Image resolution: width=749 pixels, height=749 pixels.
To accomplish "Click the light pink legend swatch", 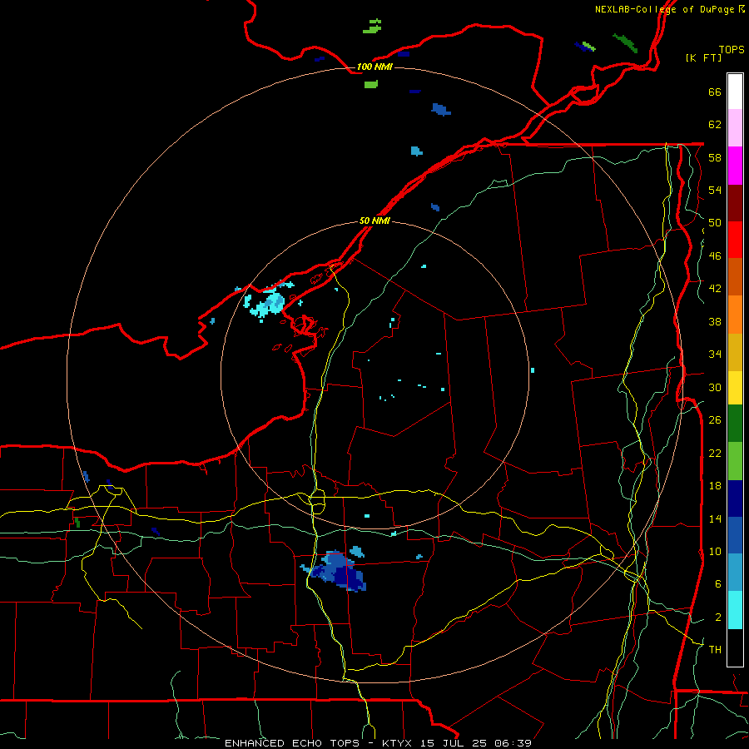I will [x=735, y=127].
